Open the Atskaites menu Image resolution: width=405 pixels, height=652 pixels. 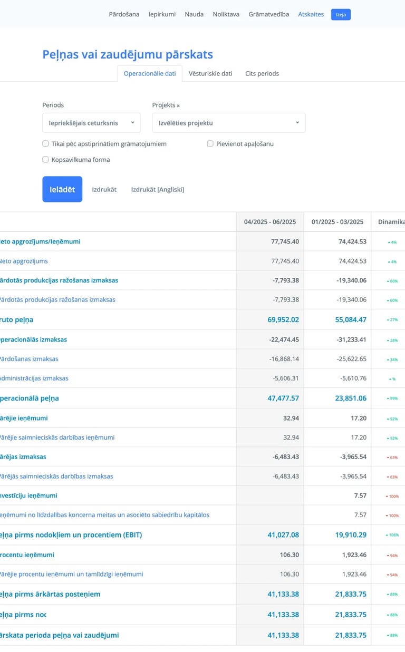click(x=311, y=14)
